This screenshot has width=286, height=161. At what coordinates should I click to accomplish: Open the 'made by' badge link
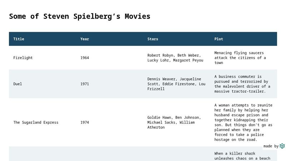274,146
